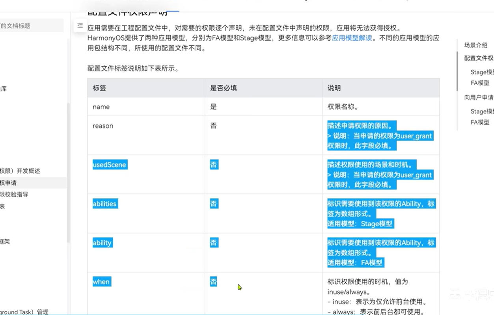Go to Stage模型 under 配置文件权限声明 outline
This screenshot has width=494, height=315.
tap(482, 72)
